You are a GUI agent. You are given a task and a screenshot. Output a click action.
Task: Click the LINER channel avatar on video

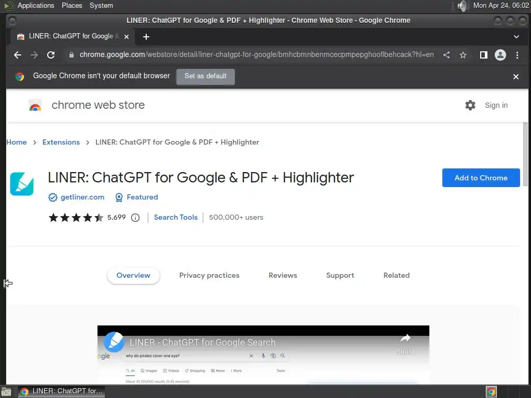(x=114, y=342)
